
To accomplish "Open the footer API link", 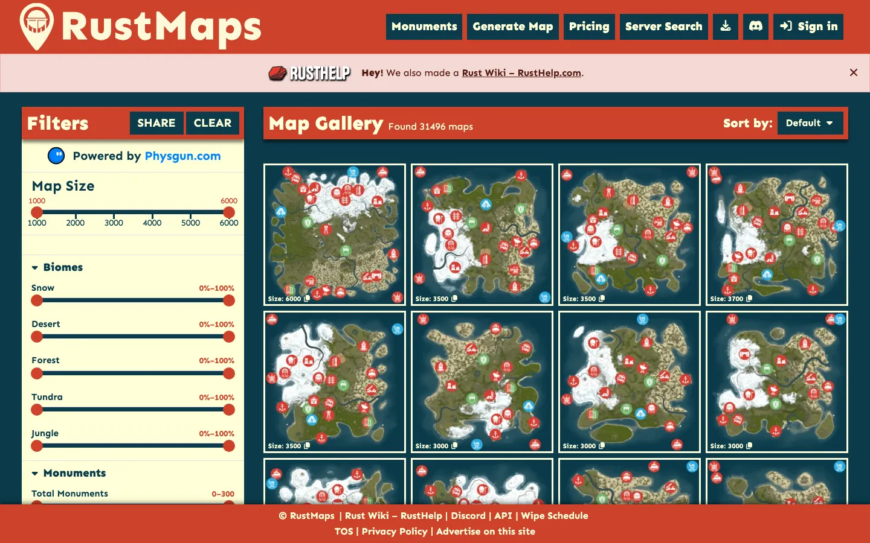I will (x=503, y=516).
